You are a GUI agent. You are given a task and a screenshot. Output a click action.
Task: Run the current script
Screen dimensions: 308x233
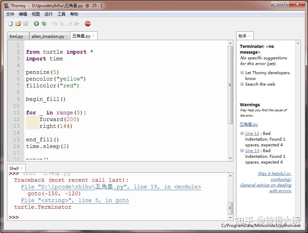point(36,23)
